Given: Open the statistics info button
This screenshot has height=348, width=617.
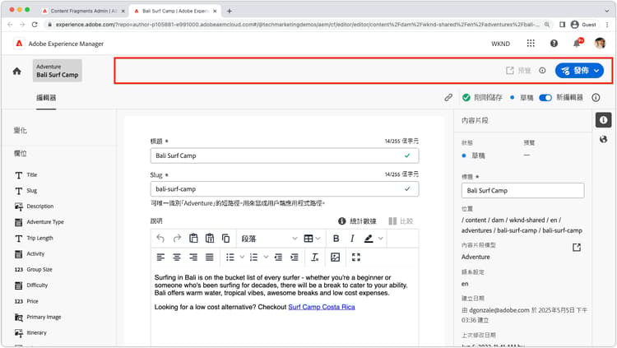Looking at the screenshot, I should (357, 220).
